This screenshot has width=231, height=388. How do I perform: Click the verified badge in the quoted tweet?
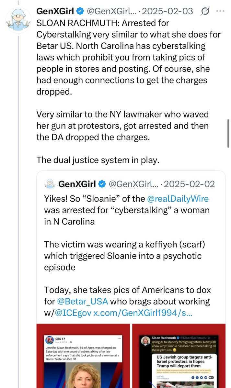click(102, 184)
